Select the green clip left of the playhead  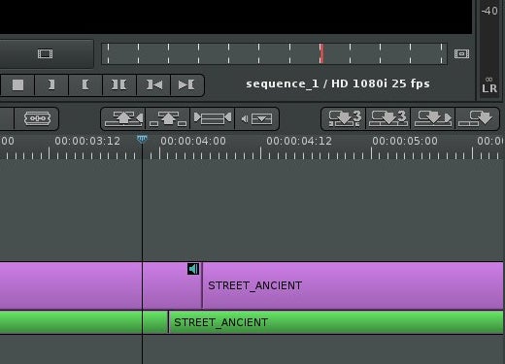(71, 322)
